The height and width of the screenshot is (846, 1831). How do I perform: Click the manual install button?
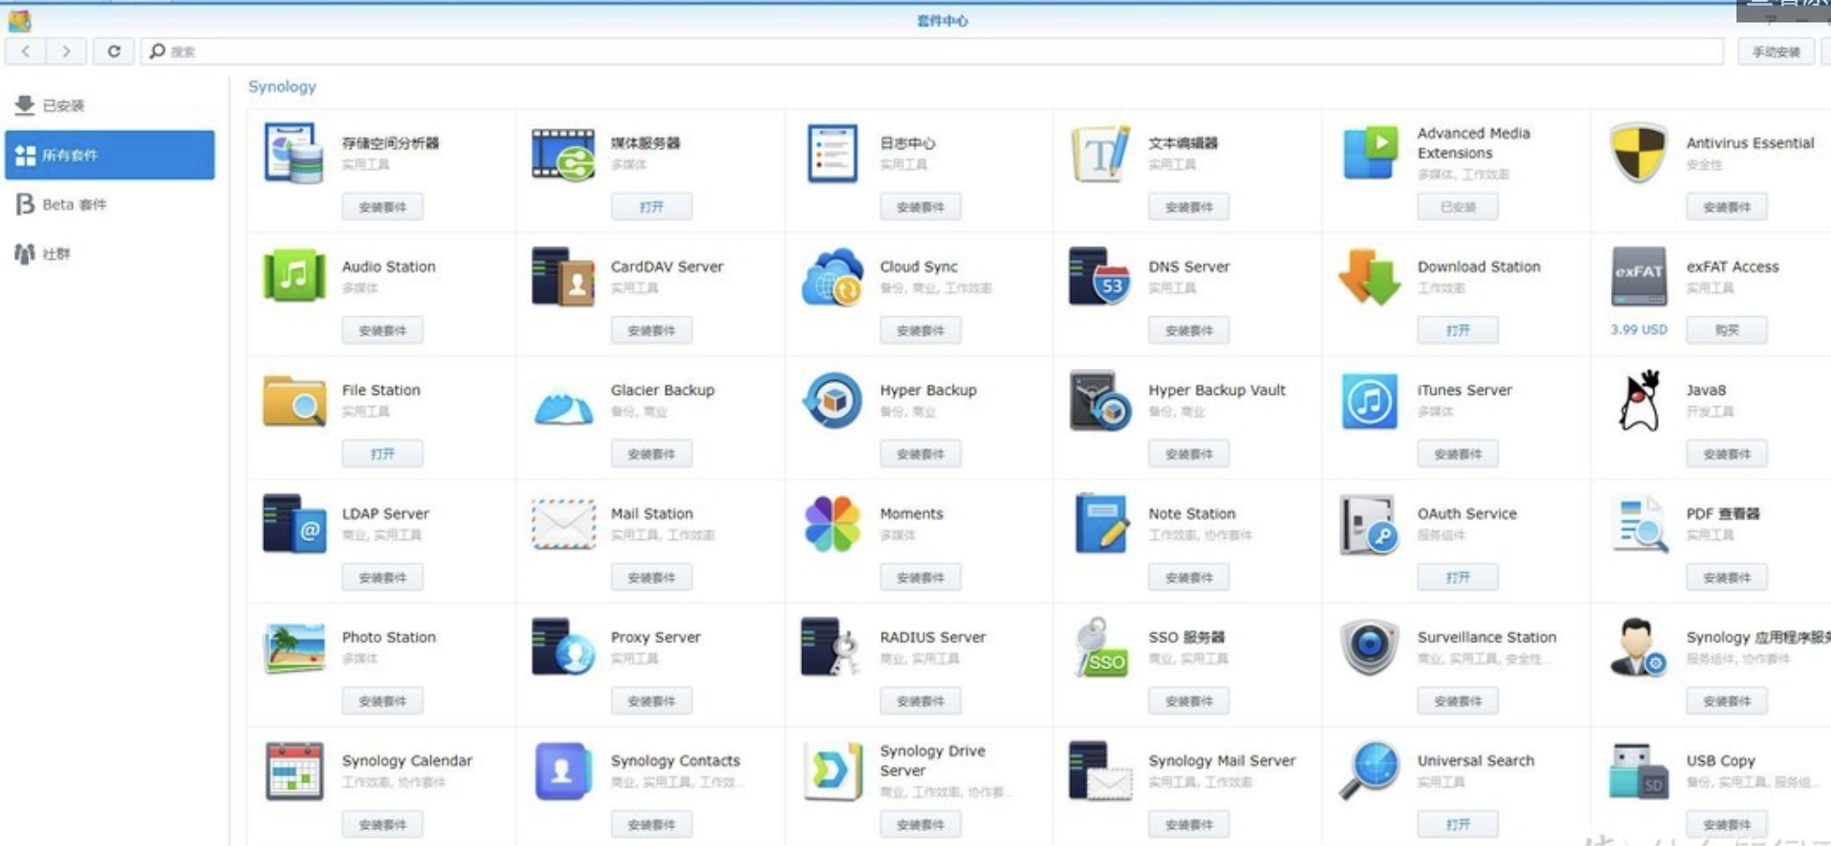tap(1776, 51)
